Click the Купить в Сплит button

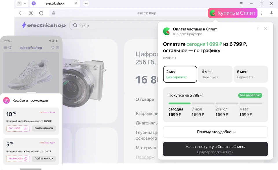coord(233,13)
